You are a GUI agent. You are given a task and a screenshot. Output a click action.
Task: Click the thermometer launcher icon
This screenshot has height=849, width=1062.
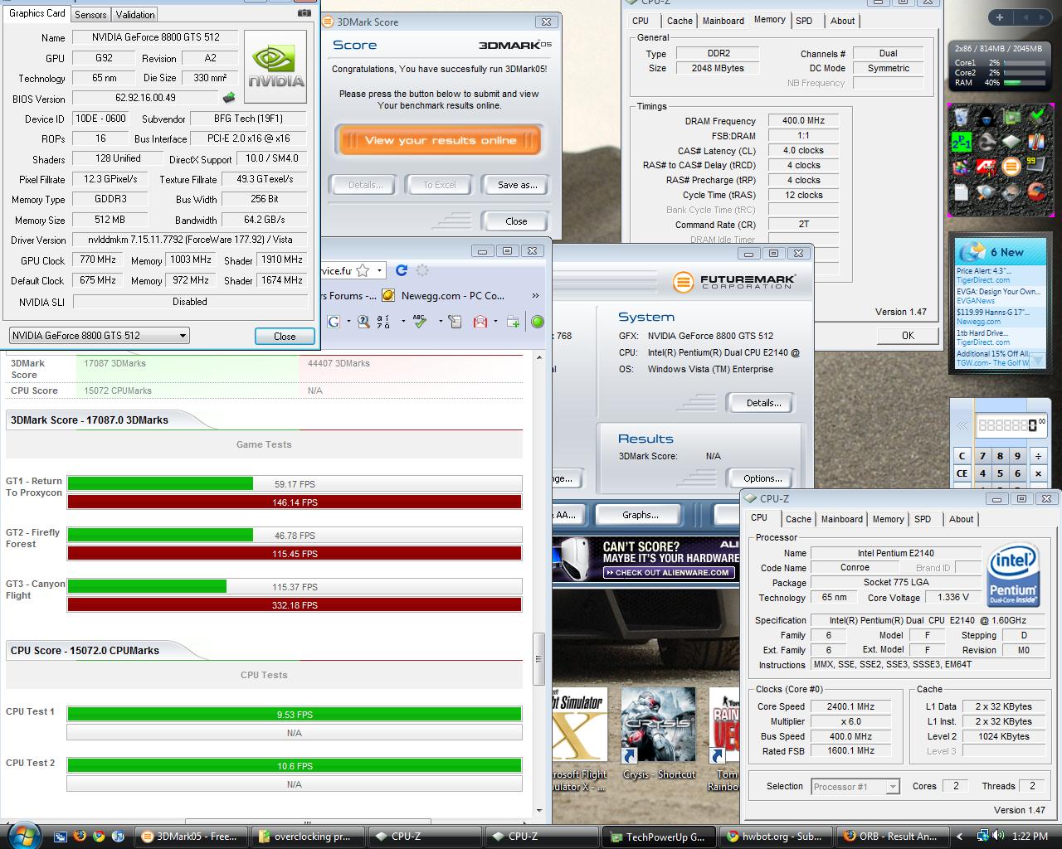(1036, 143)
